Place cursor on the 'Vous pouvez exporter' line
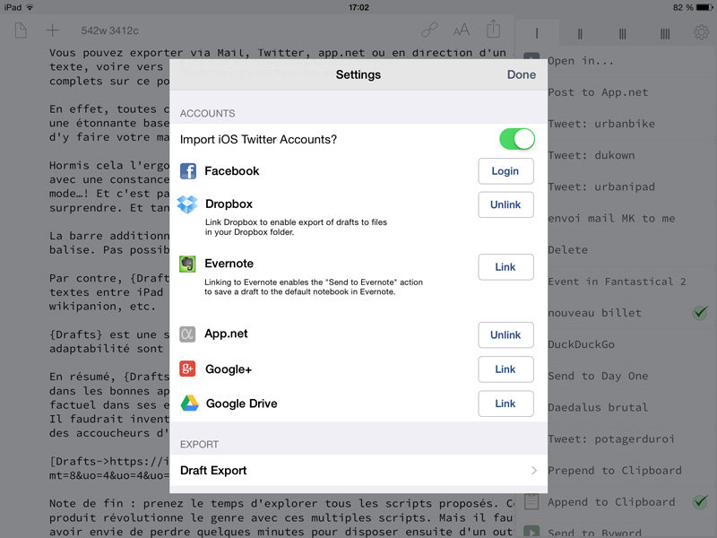 pyautogui.click(x=278, y=53)
